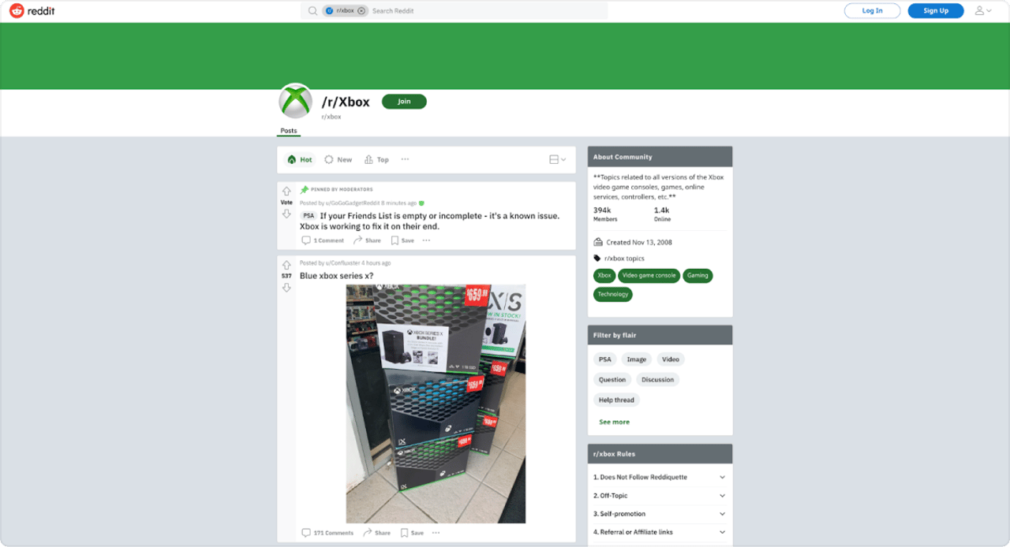Click the Share arrow on the Xbox post

(368, 533)
